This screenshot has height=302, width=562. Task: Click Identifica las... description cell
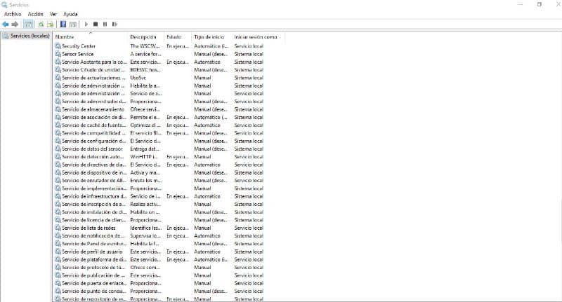pyautogui.click(x=145, y=228)
